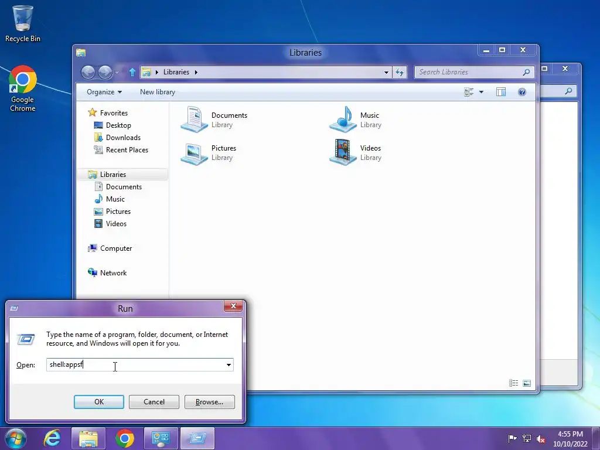This screenshot has height=450, width=600.
Task: Open the Organize menu
Action: coord(104,92)
